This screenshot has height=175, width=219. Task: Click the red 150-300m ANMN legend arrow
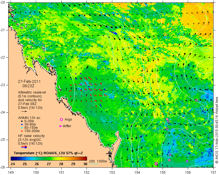click(22, 131)
